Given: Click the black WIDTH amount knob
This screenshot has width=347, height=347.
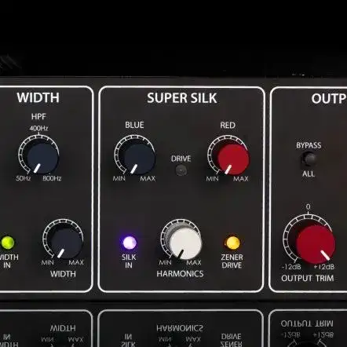Looking at the screenshot, I should (67, 243).
